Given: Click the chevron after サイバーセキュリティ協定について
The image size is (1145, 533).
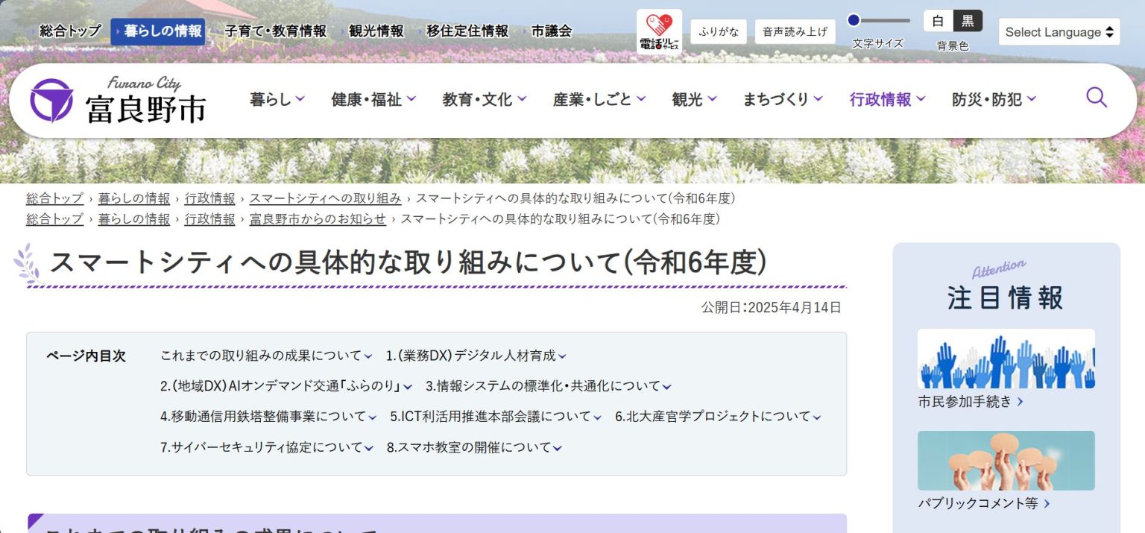Looking at the screenshot, I should 368,448.
